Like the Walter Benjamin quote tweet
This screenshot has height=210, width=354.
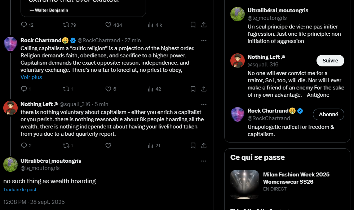108,25
